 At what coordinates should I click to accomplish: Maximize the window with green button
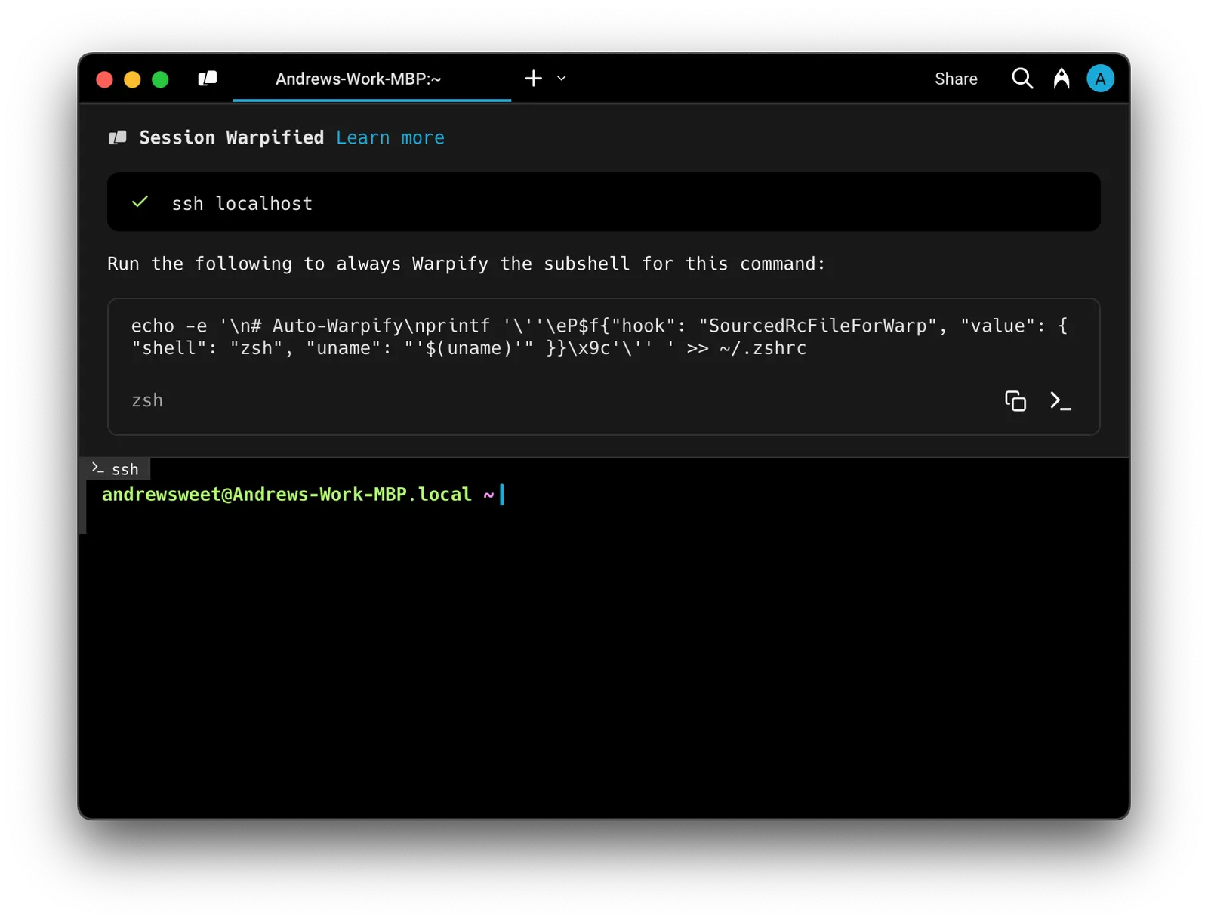[x=160, y=79]
